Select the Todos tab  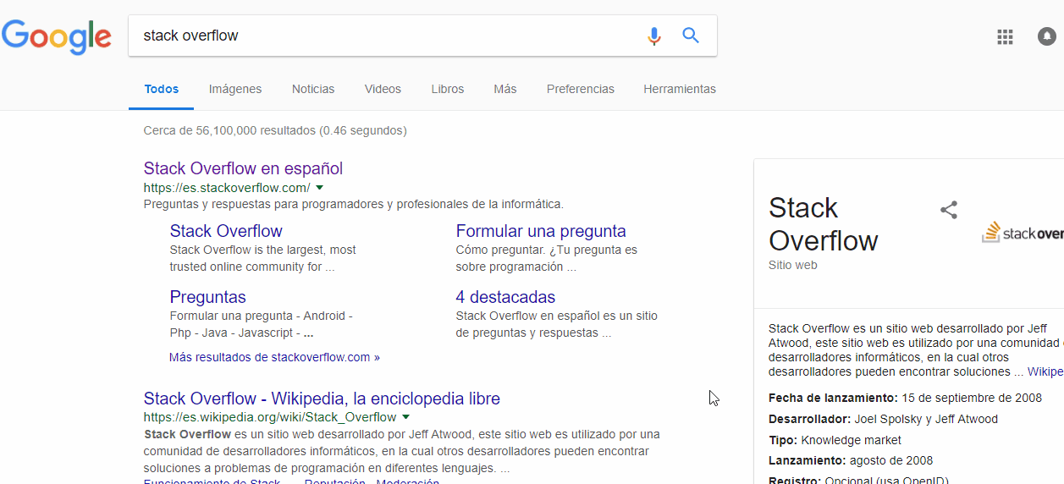[162, 89]
